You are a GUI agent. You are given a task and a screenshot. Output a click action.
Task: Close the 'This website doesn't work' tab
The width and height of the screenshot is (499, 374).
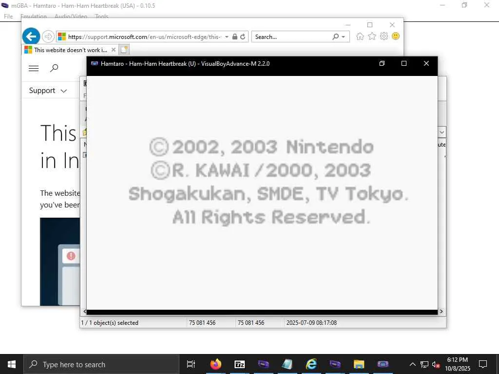(113, 50)
